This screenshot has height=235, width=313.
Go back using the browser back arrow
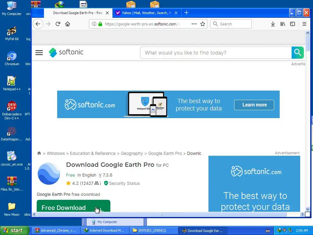click(38, 24)
